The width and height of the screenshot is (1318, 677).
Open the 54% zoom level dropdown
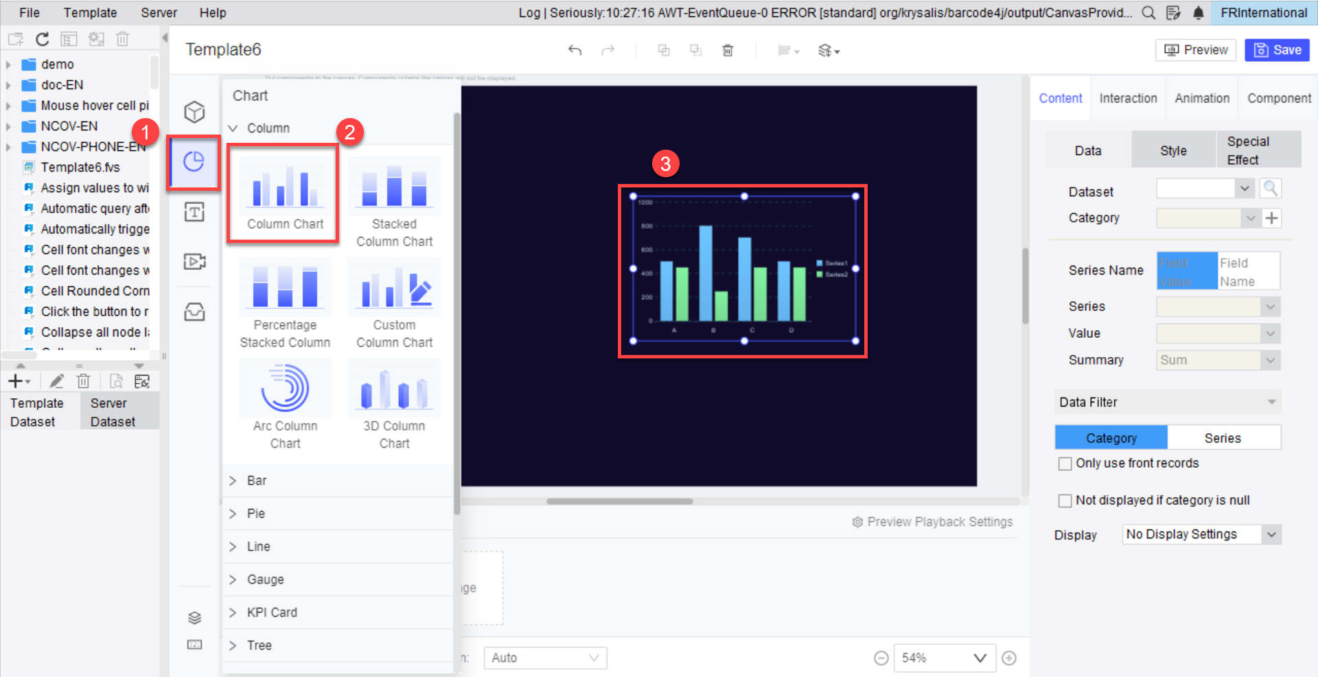point(945,658)
